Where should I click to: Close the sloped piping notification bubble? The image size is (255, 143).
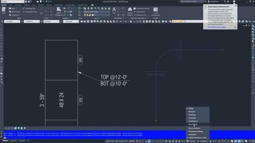pos(235,6)
